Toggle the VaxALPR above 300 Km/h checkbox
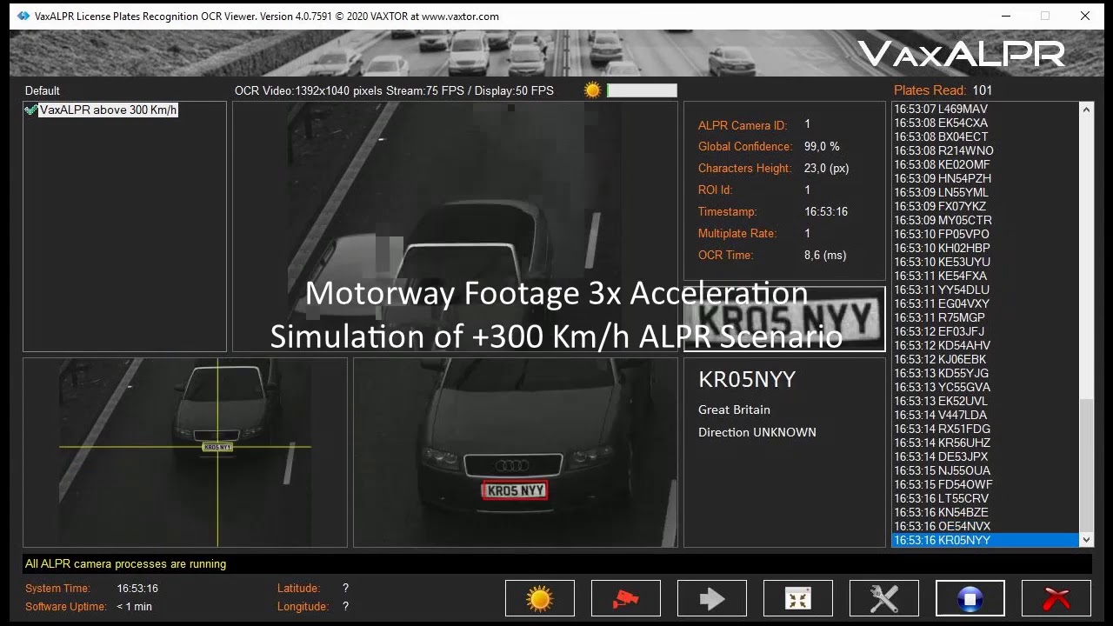Screen dimensions: 1113x626 (x=31, y=110)
